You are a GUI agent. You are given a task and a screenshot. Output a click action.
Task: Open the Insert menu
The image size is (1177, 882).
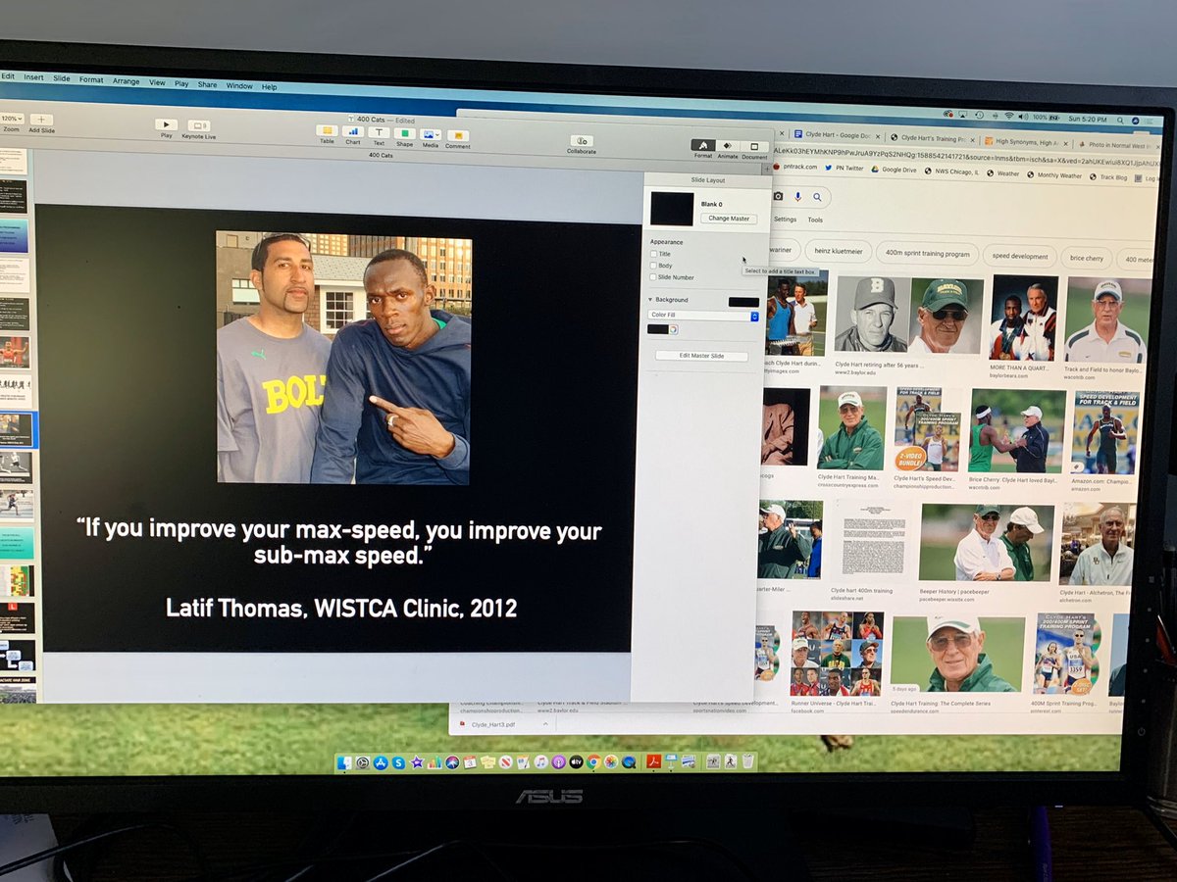pos(34,76)
